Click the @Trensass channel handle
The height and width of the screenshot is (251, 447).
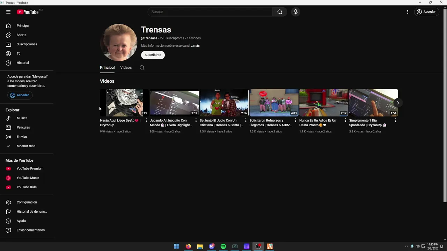pos(149,38)
